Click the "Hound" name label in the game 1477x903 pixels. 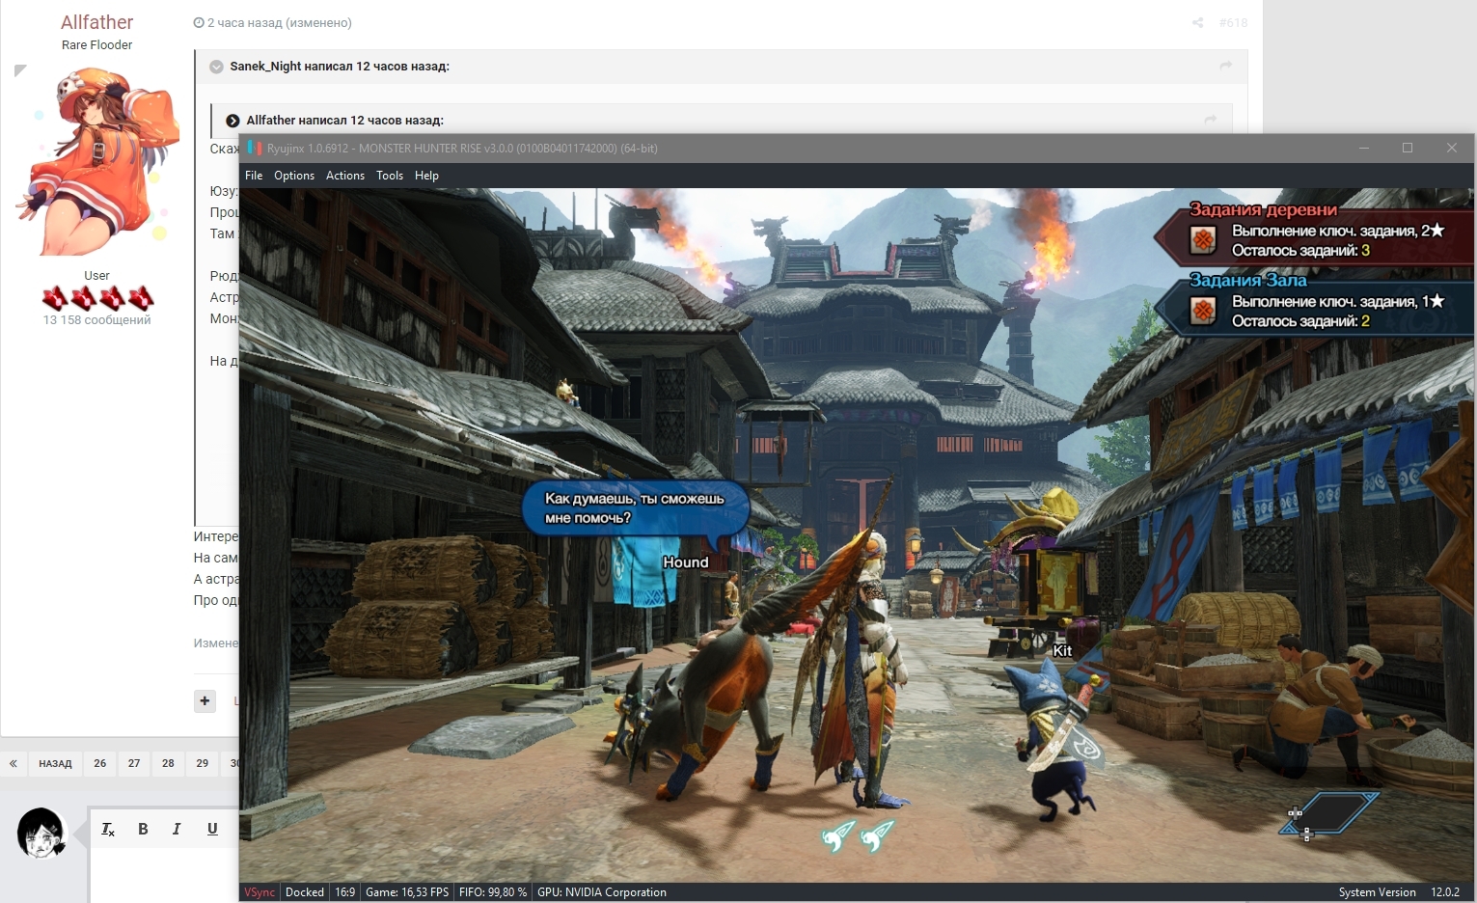[x=686, y=562]
